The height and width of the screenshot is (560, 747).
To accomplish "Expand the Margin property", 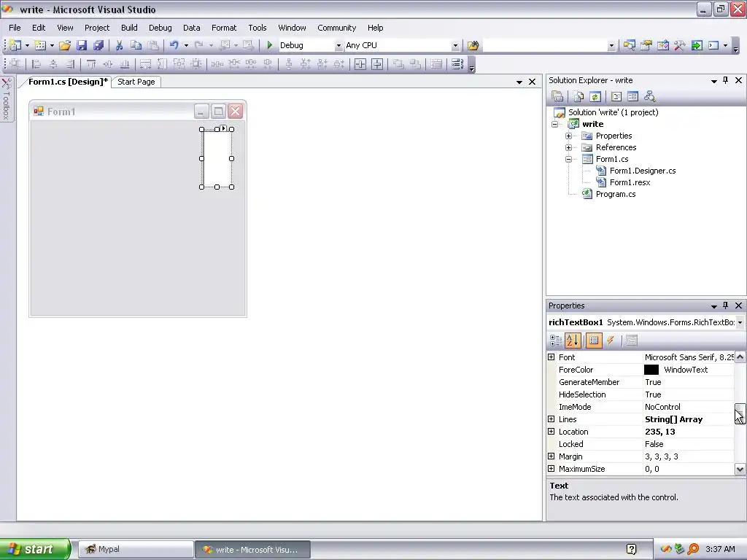I will point(551,456).
